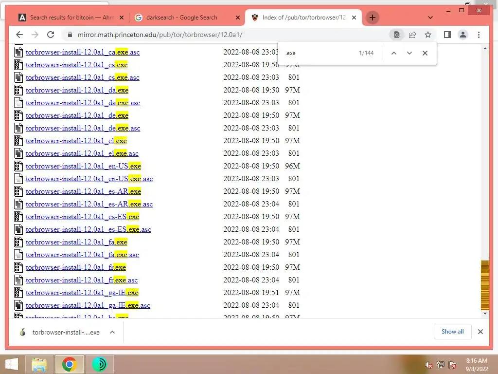Open network status tray icon
The width and height of the screenshot is (498, 374).
tap(440, 365)
